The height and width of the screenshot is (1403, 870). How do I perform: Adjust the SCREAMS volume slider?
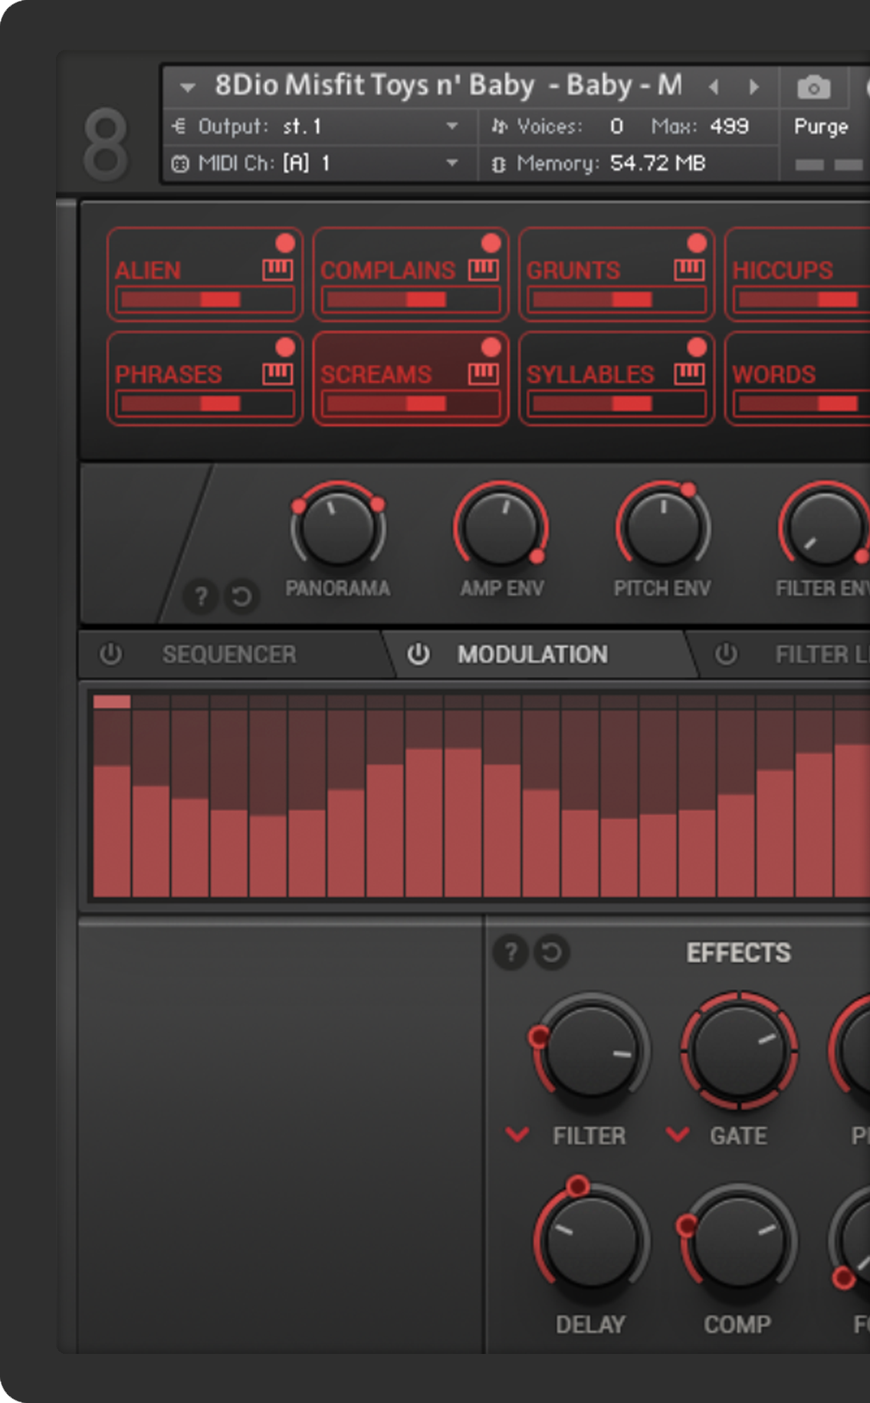pyautogui.click(x=411, y=404)
